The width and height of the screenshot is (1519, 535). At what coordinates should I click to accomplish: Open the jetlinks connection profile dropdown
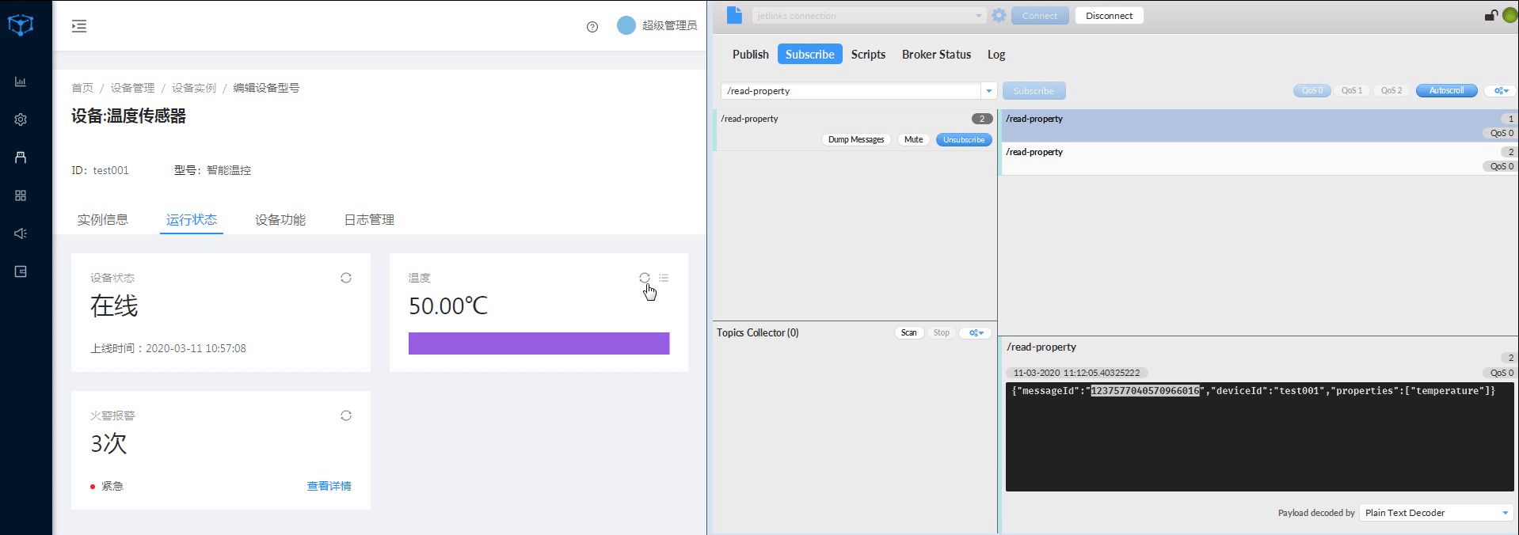point(978,16)
